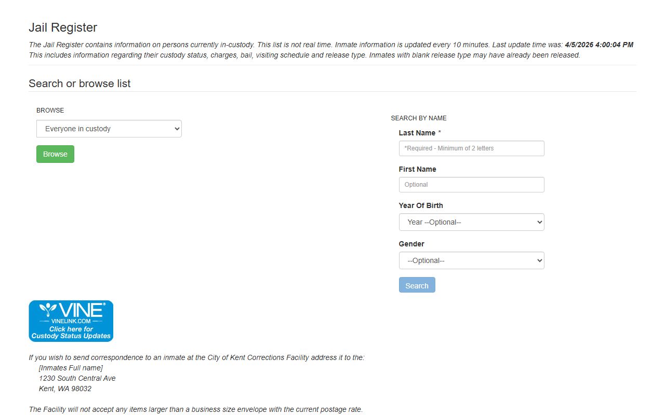Click the Last Name label
This screenshot has height=415, width=665.
417,133
